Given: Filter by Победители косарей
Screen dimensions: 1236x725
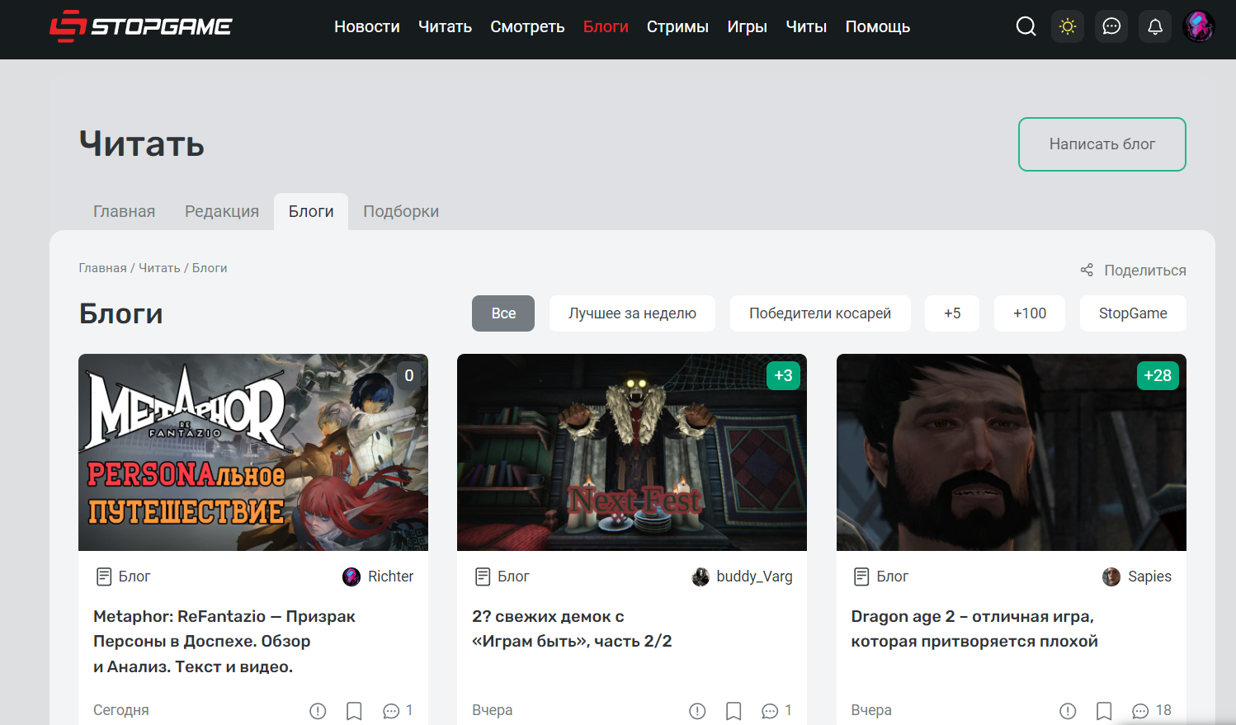Looking at the screenshot, I should coord(820,313).
